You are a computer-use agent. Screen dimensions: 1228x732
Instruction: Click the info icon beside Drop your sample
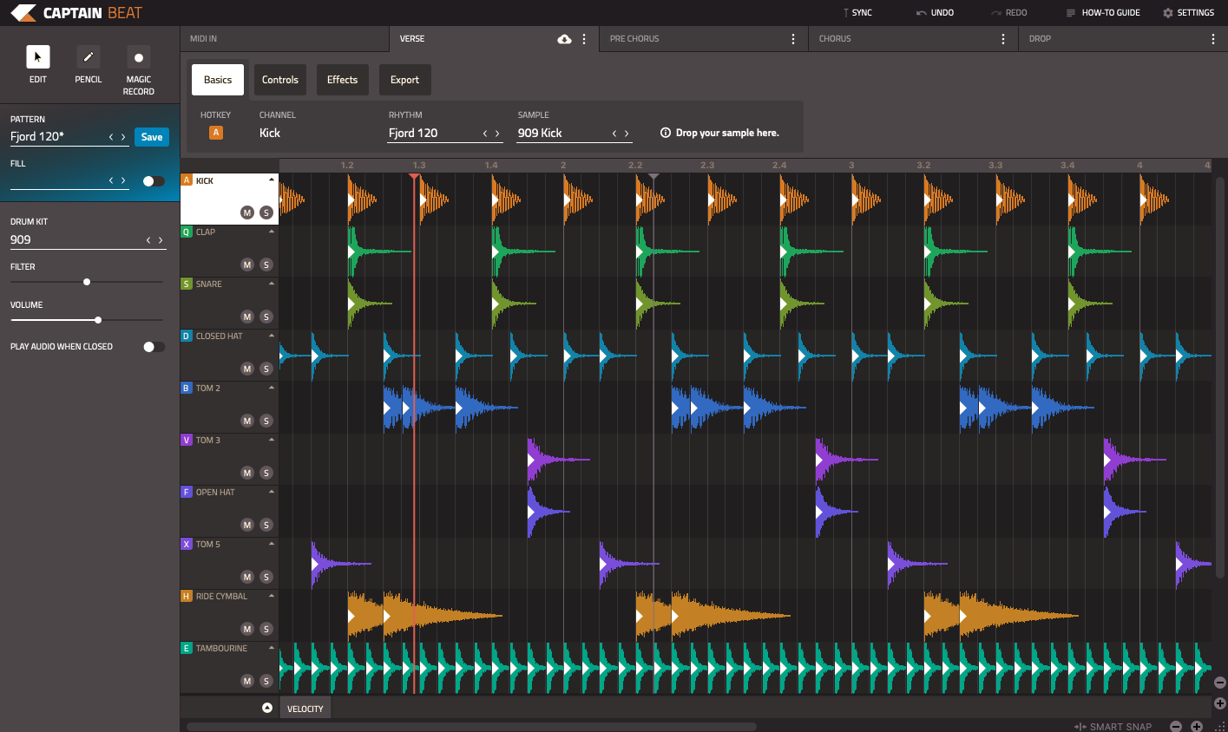[x=666, y=133]
